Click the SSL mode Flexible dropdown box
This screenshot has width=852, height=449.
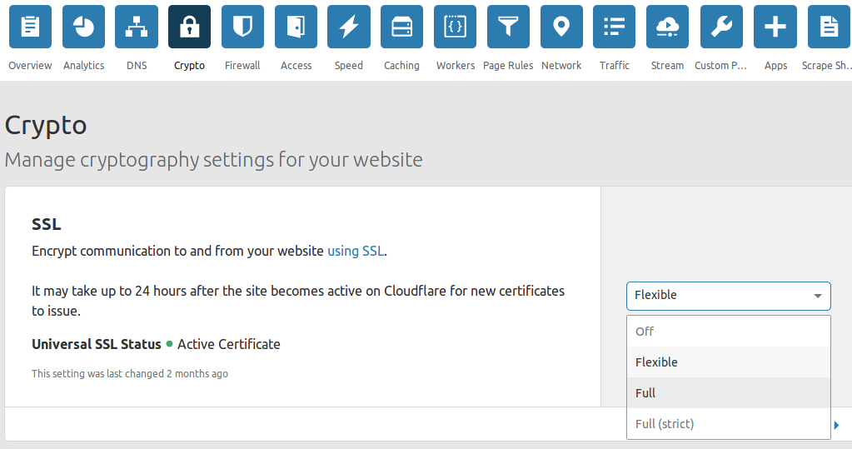[729, 296]
